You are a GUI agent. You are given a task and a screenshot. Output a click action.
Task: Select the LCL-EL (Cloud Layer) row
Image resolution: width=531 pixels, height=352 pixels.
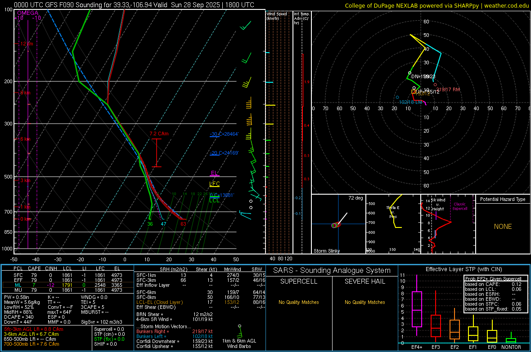coord(201,302)
